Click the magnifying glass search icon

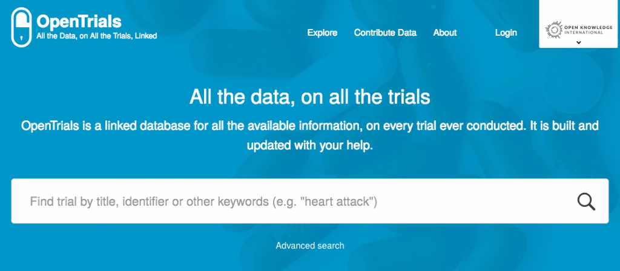pyautogui.click(x=586, y=201)
